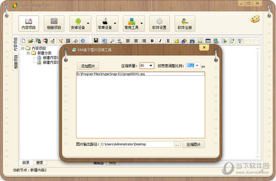Click the QR code icon
The width and height of the screenshot is (276, 181).
tap(68, 41)
